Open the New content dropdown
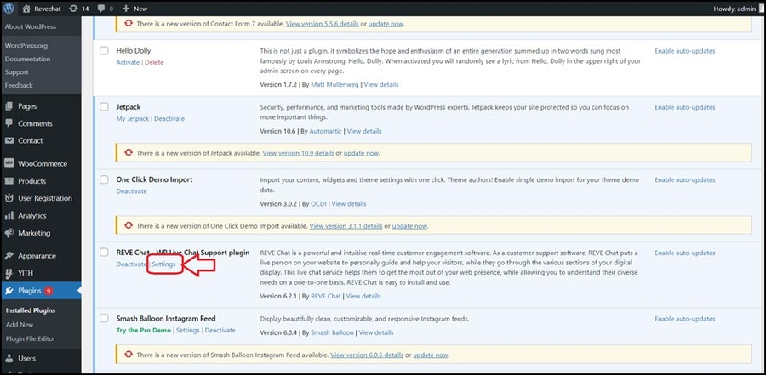This screenshot has height=375, width=766. point(134,8)
